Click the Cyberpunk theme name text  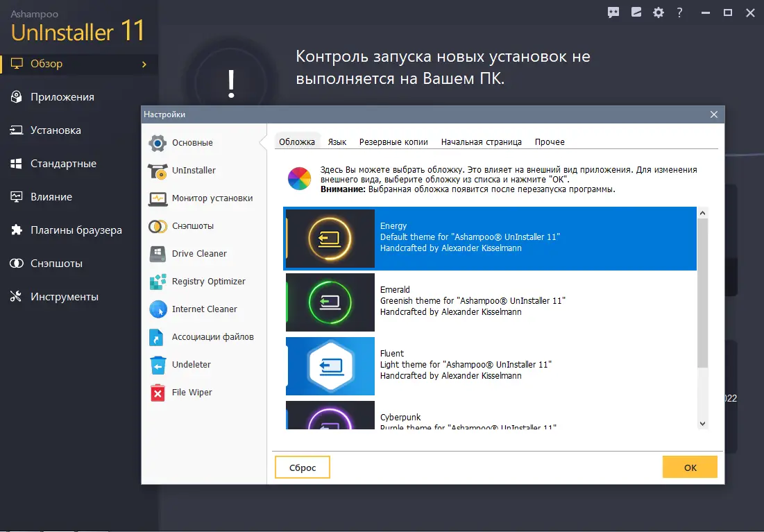400,418
